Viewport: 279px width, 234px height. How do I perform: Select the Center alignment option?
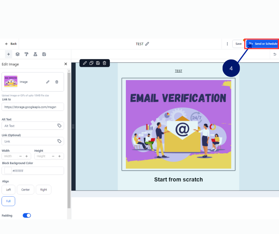tap(26, 189)
